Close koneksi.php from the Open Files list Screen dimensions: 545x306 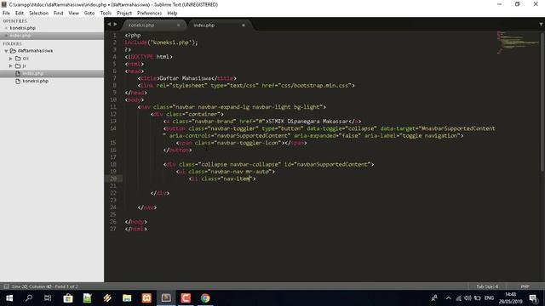(x=6, y=28)
